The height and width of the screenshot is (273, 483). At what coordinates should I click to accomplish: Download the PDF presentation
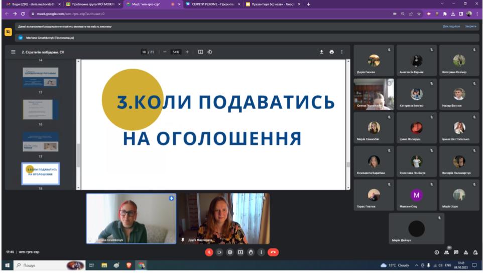(322, 52)
